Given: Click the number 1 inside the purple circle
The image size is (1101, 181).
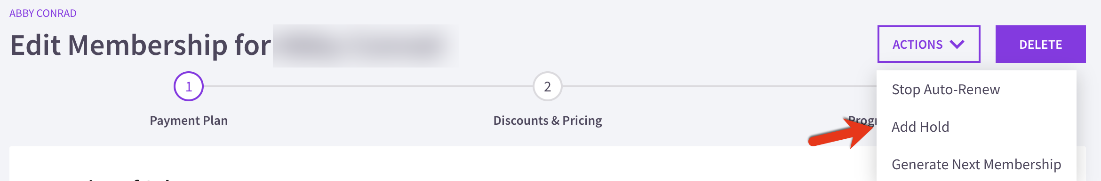Looking at the screenshot, I should point(189,87).
